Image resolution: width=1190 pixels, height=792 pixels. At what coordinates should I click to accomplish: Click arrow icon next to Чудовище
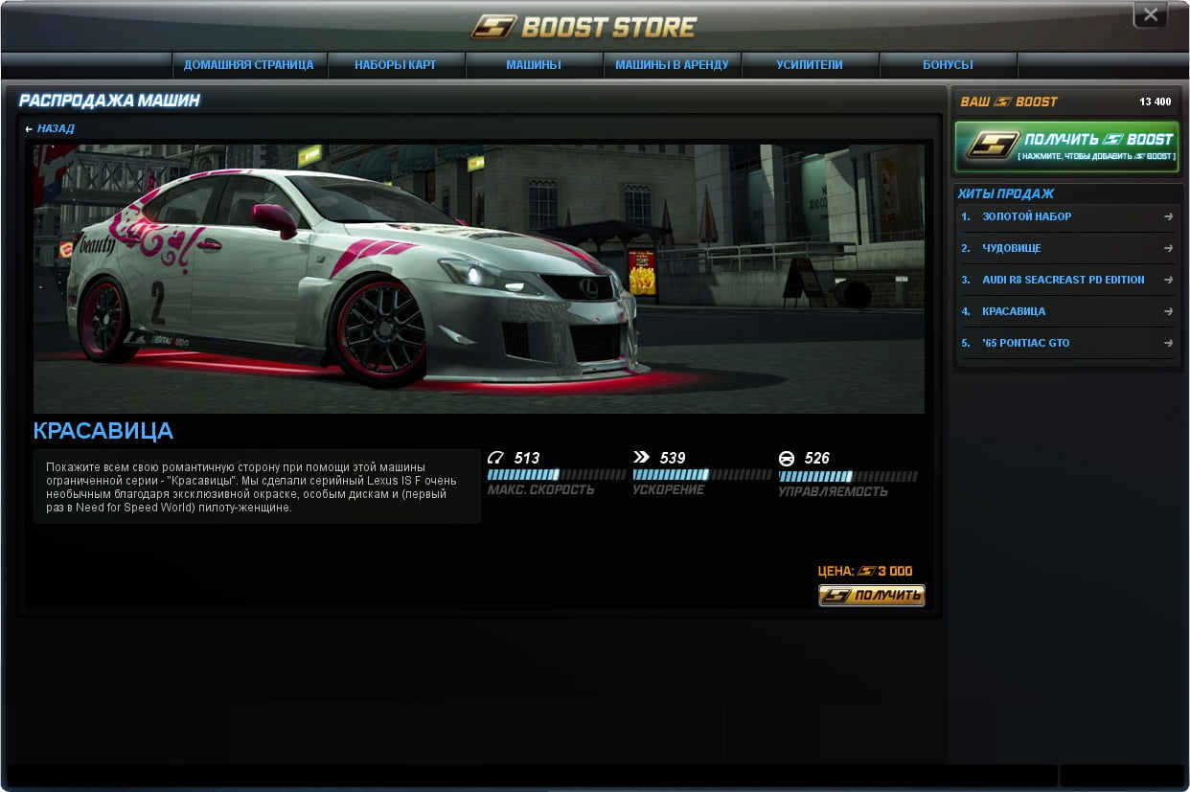[x=1168, y=248]
